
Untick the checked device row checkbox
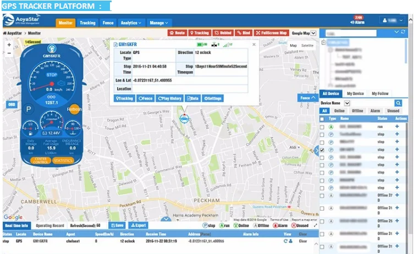tap(323, 150)
